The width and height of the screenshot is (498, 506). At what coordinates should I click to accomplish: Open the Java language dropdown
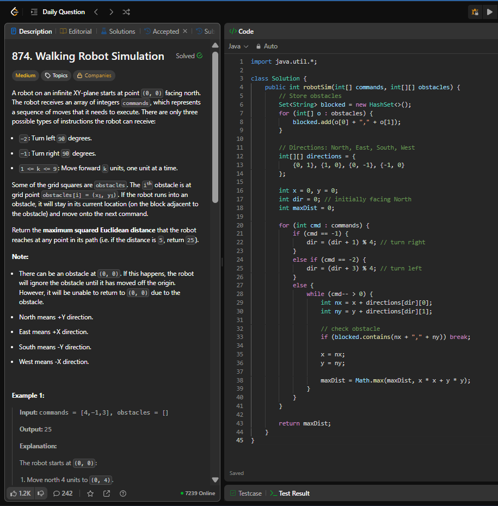pyautogui.click(x=238, y=46)
